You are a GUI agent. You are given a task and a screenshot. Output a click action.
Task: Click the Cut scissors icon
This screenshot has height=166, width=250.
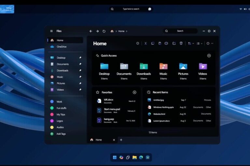(x=146, y=43)
